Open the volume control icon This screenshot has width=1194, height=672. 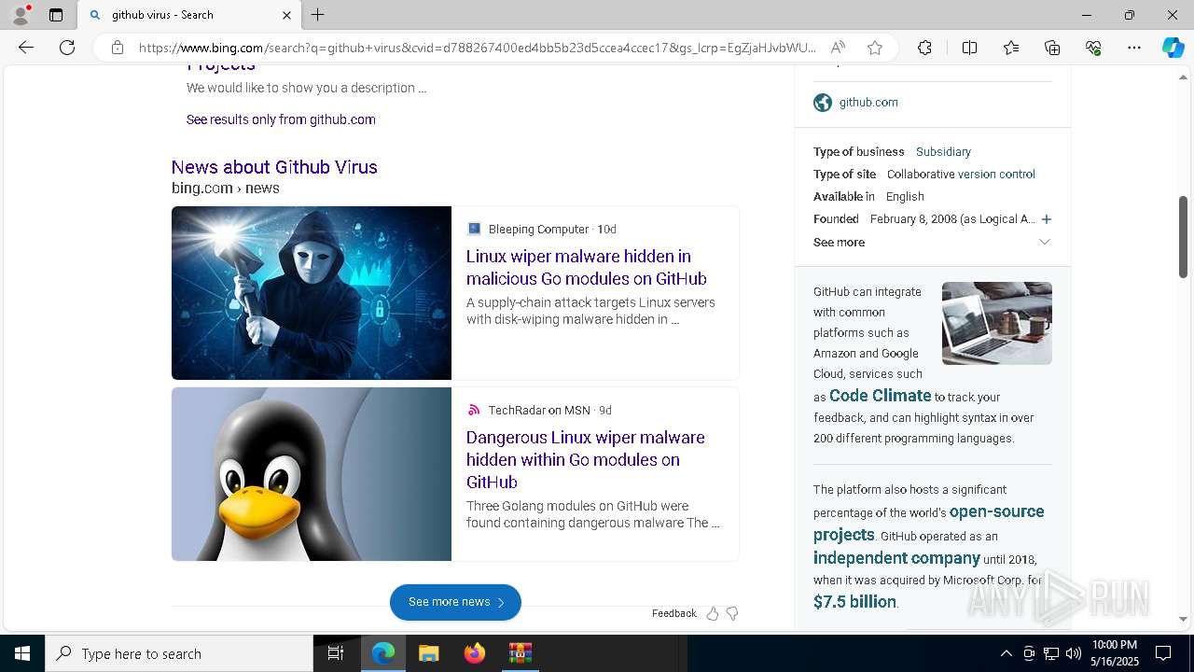click(1073, 653)
